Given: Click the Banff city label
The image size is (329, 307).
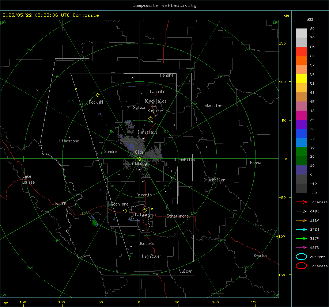Looking at the screenshot, I should click(x=60, y=203).
